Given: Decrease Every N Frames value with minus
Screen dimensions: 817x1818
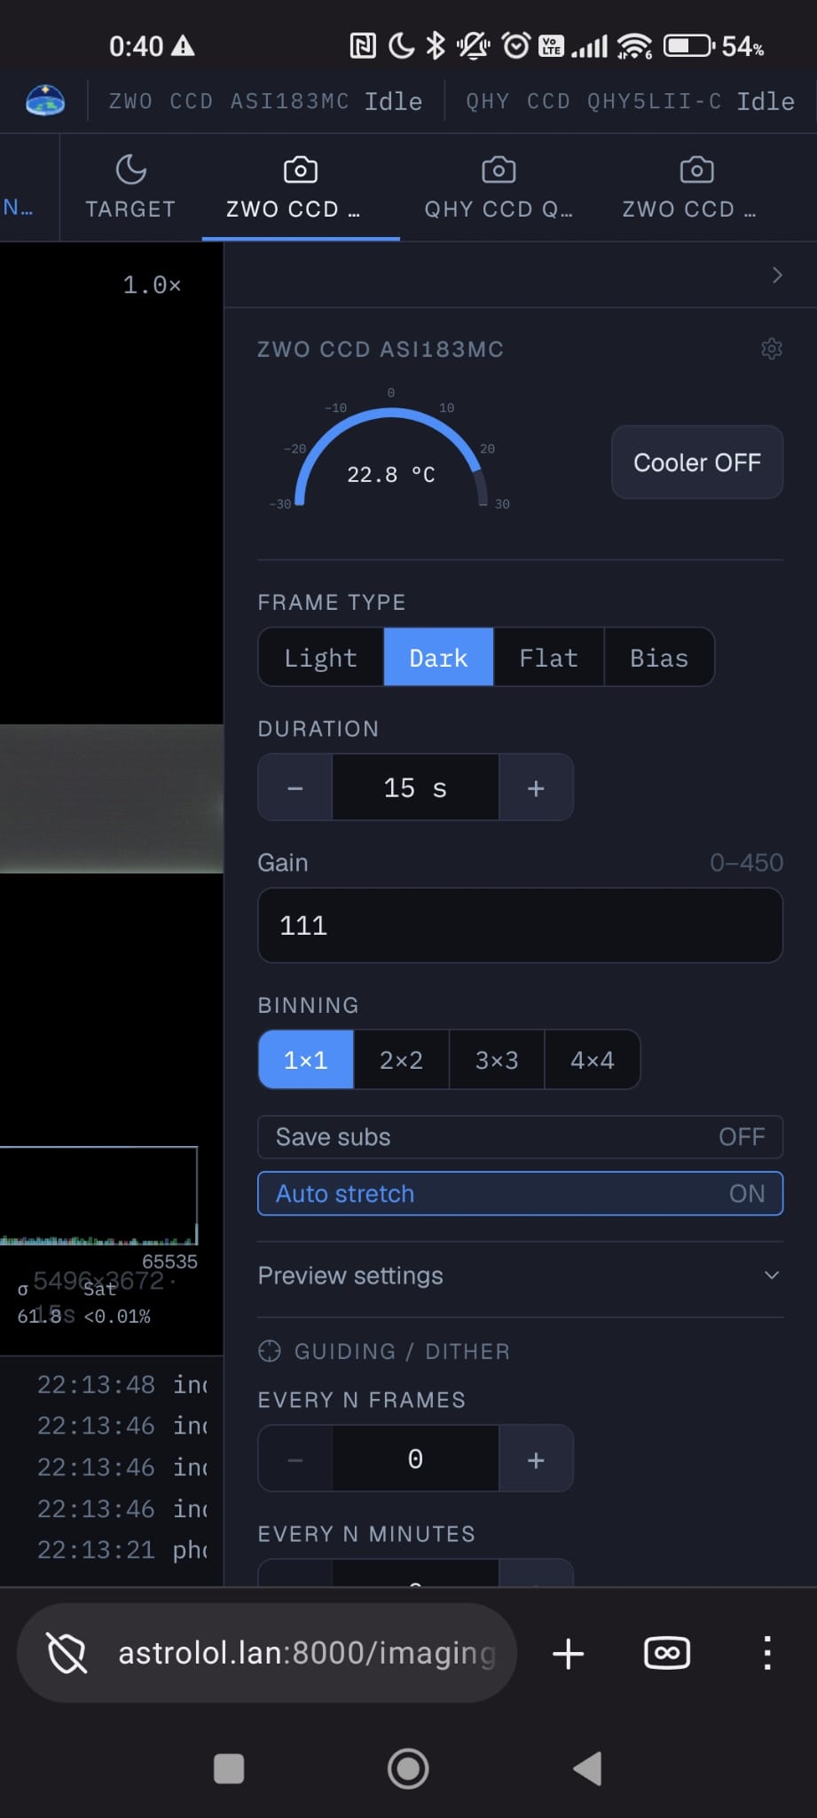Looking at the screenshot, I should pos(295,1459).
